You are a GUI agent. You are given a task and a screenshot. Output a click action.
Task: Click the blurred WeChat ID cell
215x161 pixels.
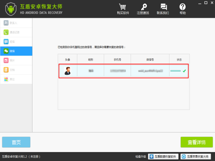click(150, 71)
